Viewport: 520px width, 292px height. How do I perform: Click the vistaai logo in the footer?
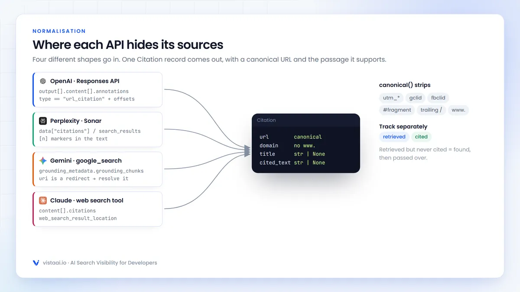[x=36, y=263]
